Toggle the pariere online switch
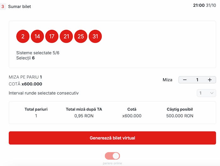220x166 pixels. [x=112, y=156]
